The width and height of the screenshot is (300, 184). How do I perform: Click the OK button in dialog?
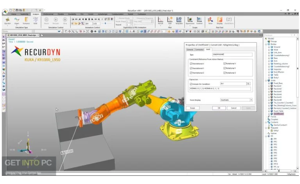pos(219,108)
